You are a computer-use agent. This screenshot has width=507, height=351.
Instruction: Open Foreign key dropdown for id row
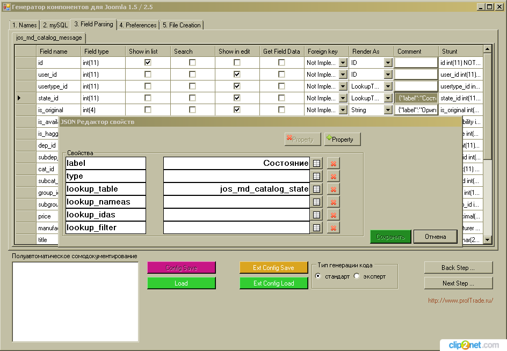pos(343,63)
